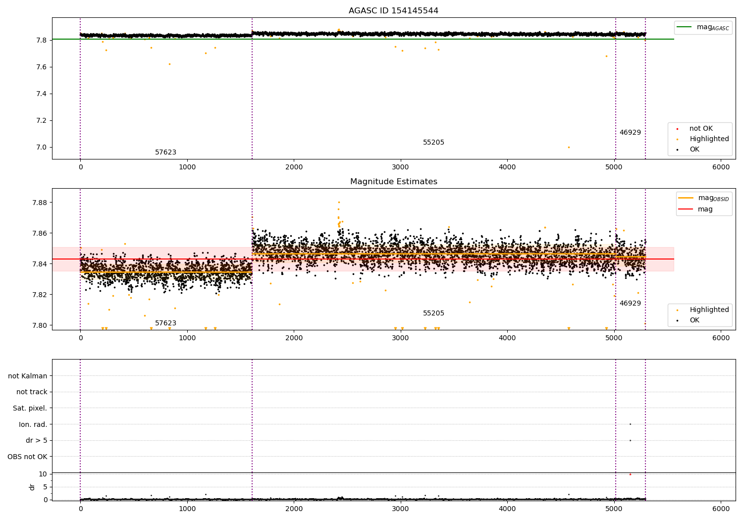Viewport: 743px width, 520px height.
Task: Select the 'AGASC ID 154145544' title
Action: pos(393,11)
